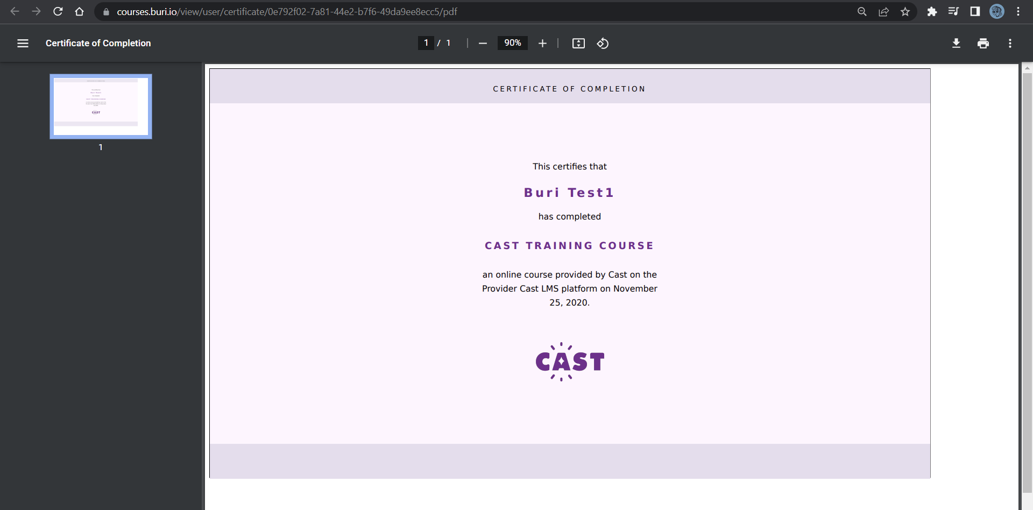Download the certificate PDF
The width and height of the screenshot is (1033, 510).
956,44
